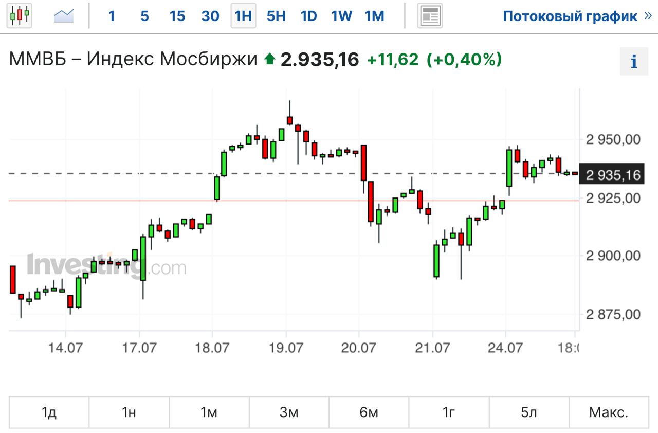Select the 1H hourly interval
658x433 pixels.
243,16
